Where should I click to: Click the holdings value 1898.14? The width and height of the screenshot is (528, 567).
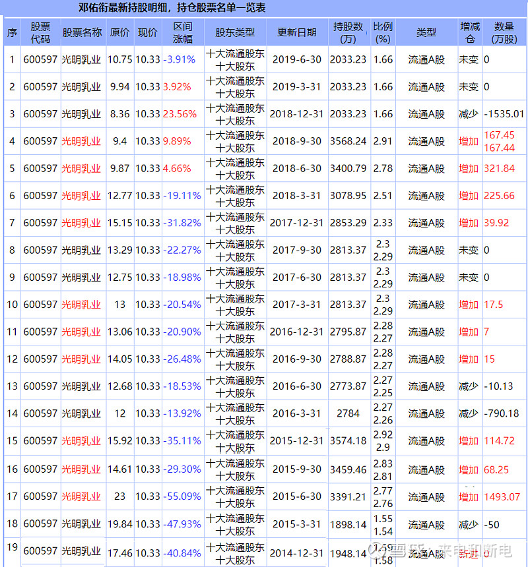tap(348, 525)
